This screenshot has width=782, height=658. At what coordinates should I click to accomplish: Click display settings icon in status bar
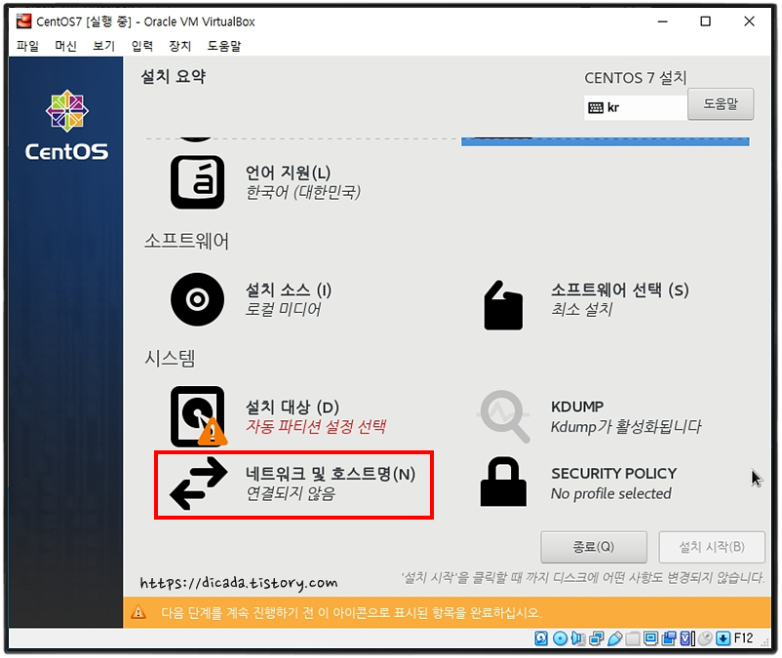650,639
